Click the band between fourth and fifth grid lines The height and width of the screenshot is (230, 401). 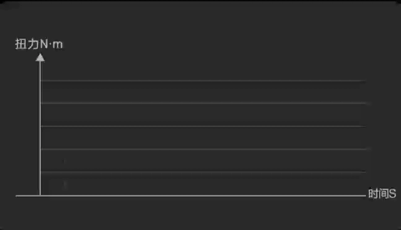pos(203,161)
